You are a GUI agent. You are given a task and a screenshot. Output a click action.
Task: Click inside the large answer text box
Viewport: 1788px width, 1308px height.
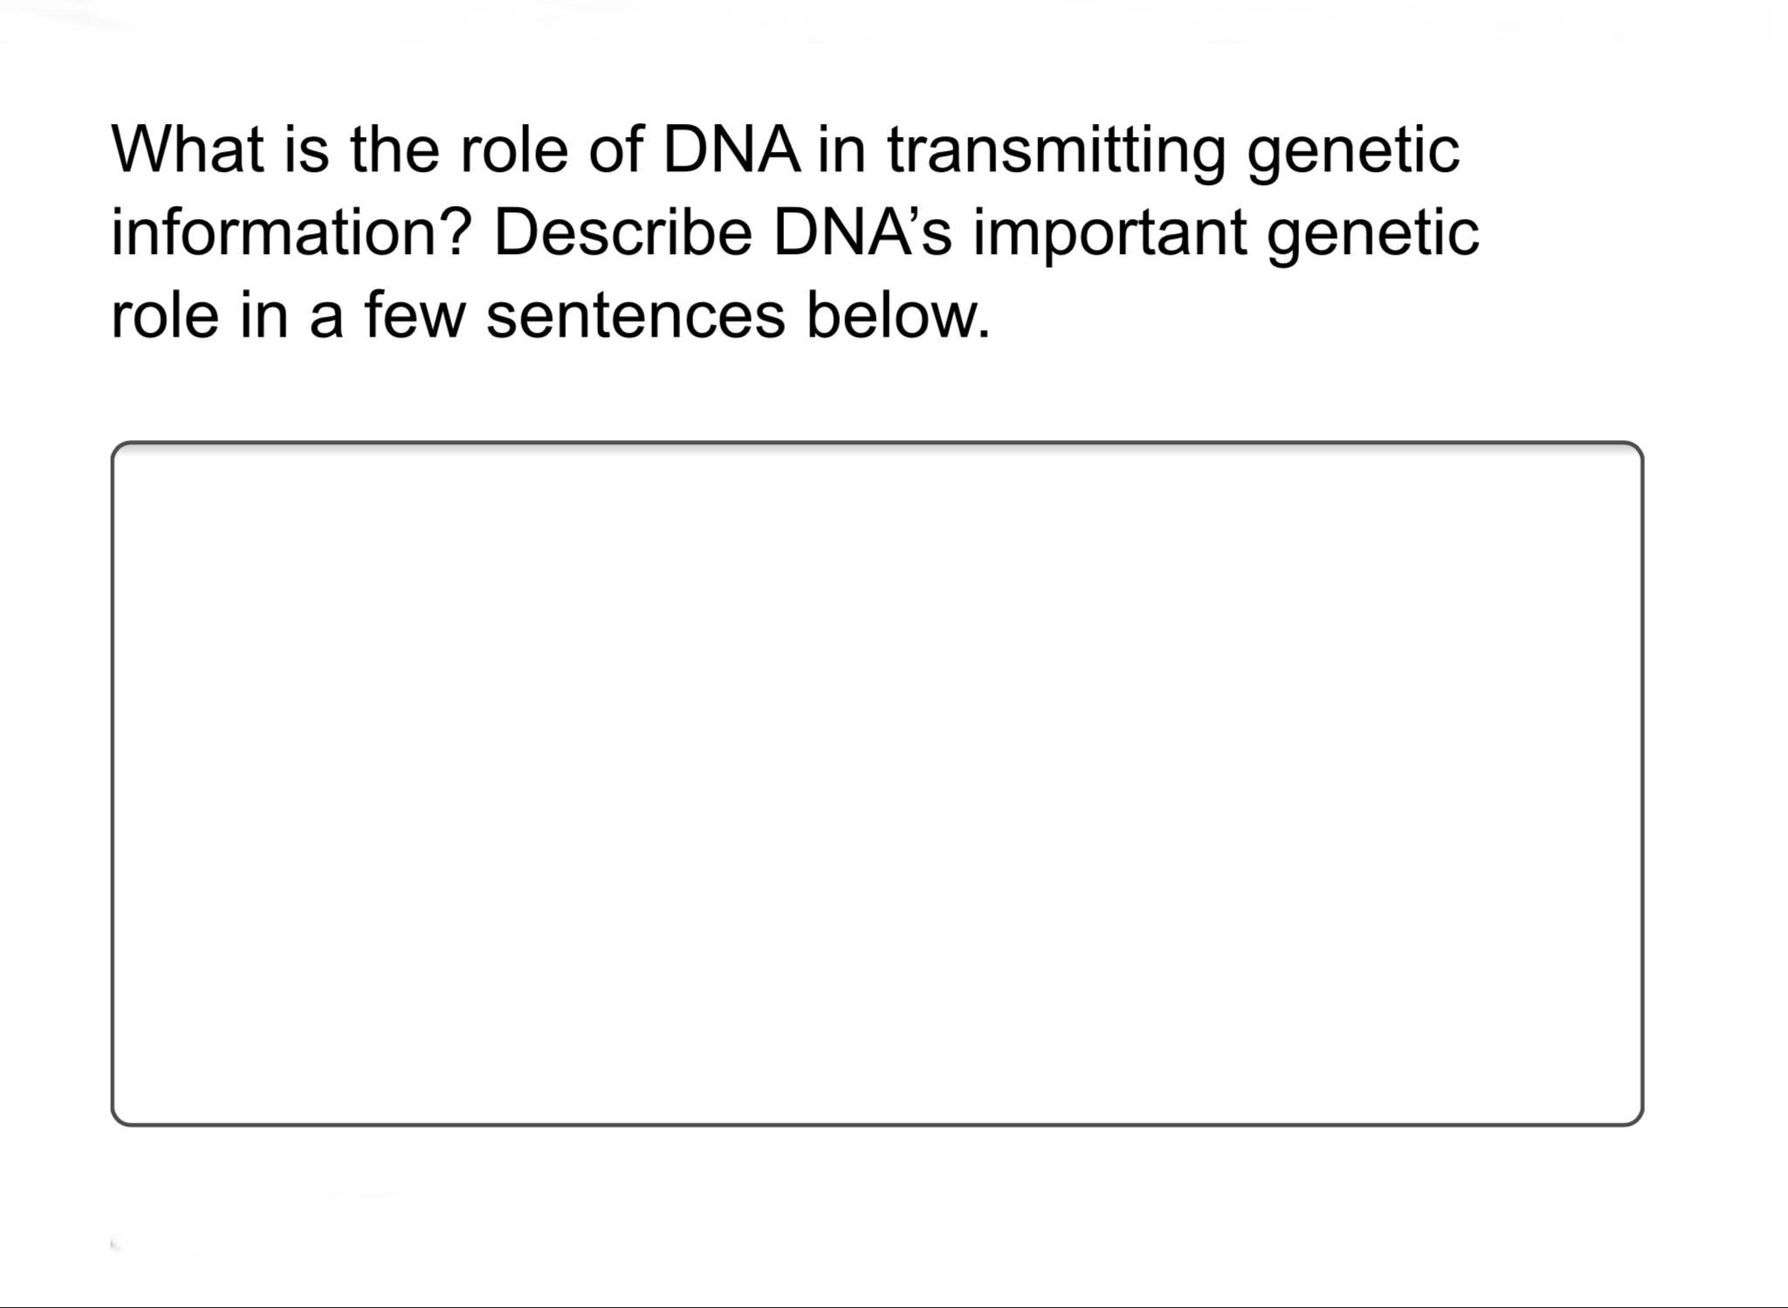tap(877, 783)
